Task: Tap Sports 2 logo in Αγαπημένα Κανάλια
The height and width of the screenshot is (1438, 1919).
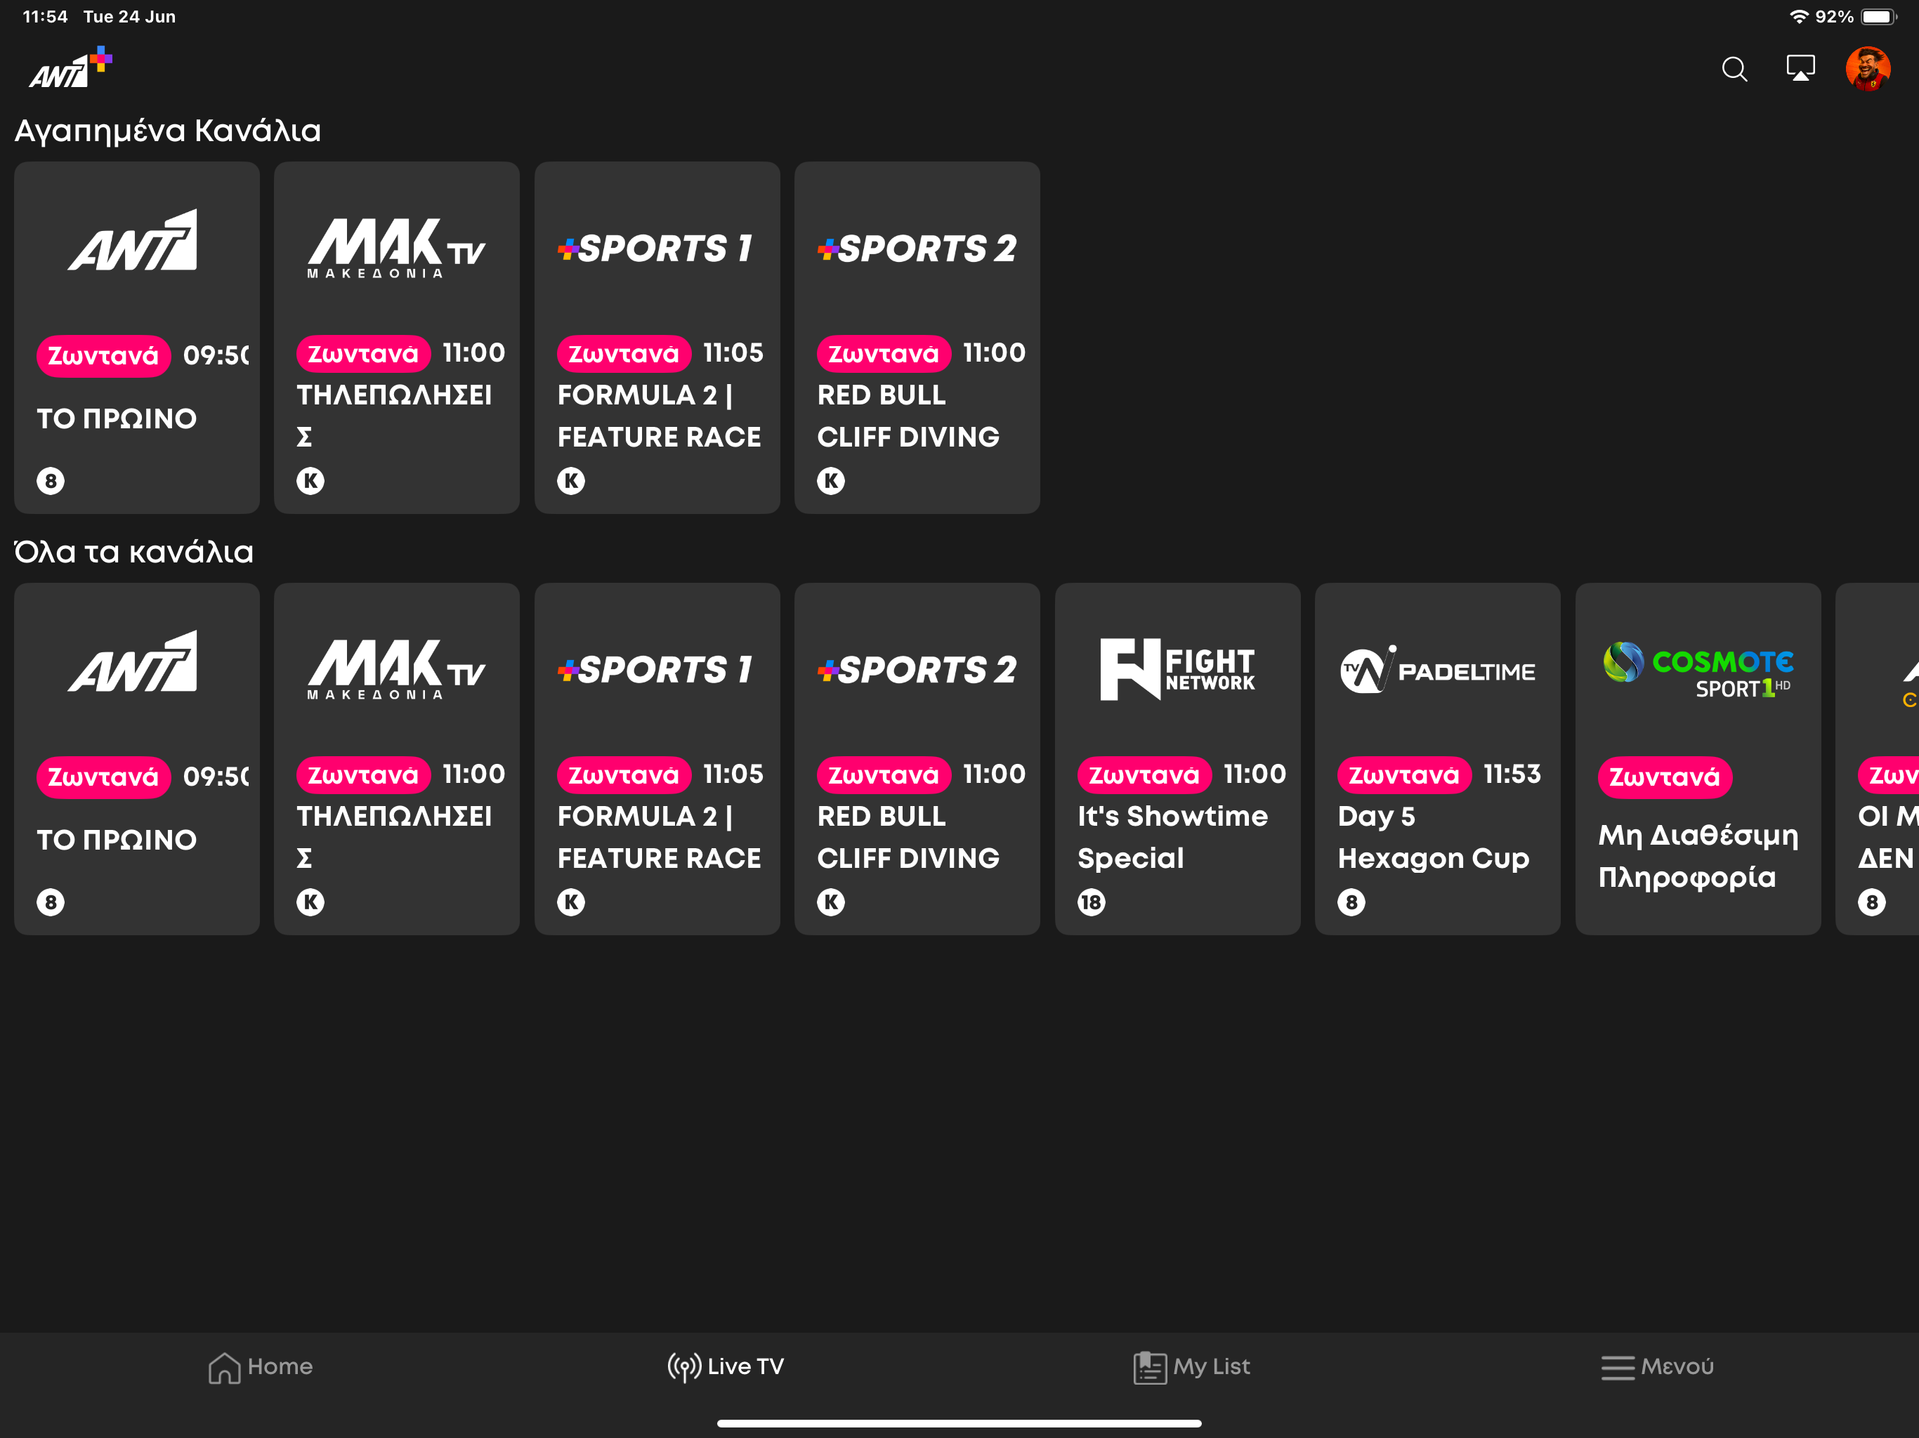Action: click(916, 249)
